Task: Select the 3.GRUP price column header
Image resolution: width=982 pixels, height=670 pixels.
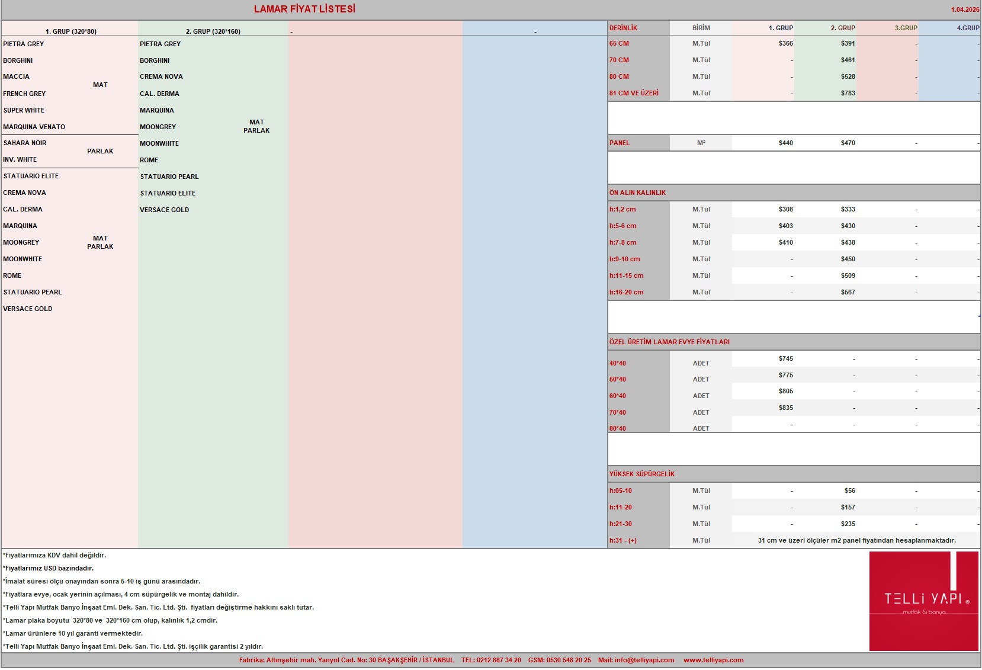Action: click(x=906, y=28)
